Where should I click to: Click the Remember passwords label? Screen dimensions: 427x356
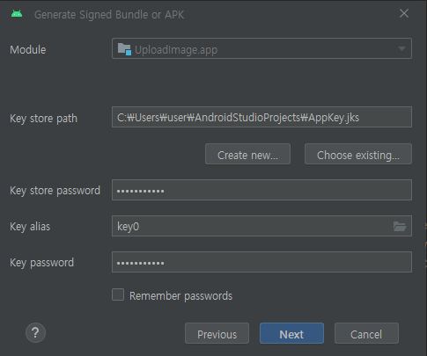pyautogui.click(x=180, y=296)
